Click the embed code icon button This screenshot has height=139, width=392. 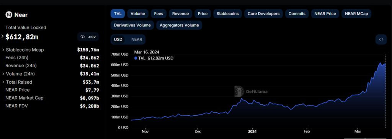(381, 39)
